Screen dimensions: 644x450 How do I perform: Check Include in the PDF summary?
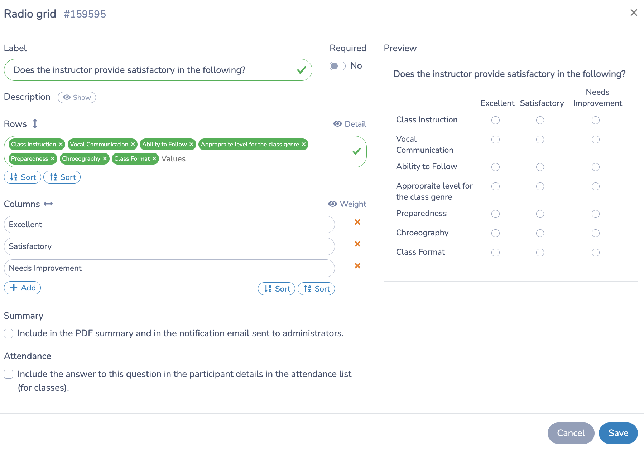pyautogui.click(x=9, y=333)
